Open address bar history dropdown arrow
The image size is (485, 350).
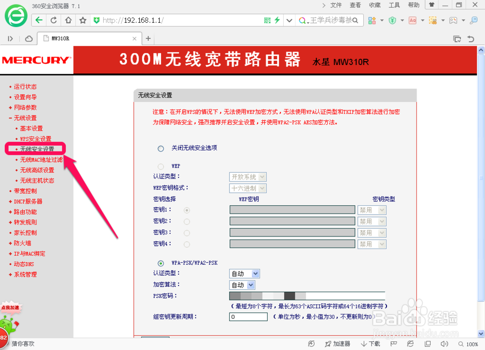click(x=289, y=21)
